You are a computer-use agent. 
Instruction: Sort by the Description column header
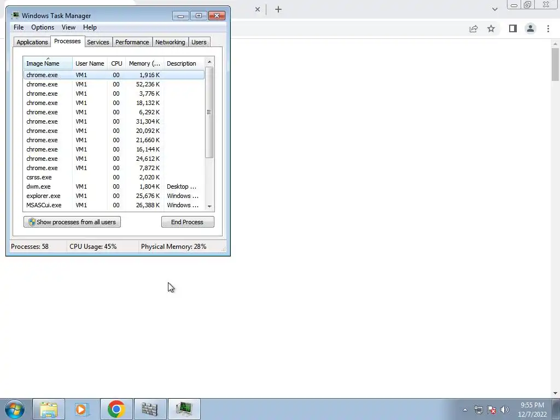coord(184,63)
